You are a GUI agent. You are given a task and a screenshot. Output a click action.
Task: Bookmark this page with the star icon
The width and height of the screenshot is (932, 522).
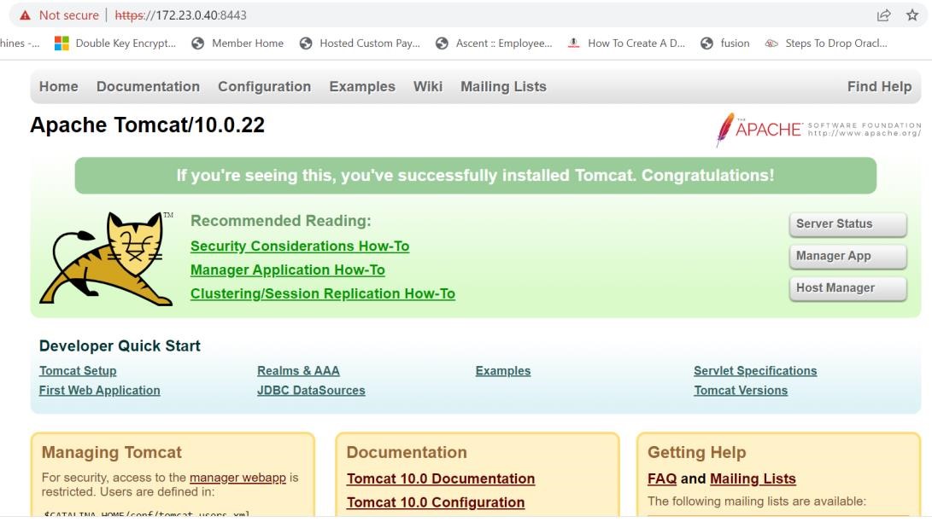point(912,15)
